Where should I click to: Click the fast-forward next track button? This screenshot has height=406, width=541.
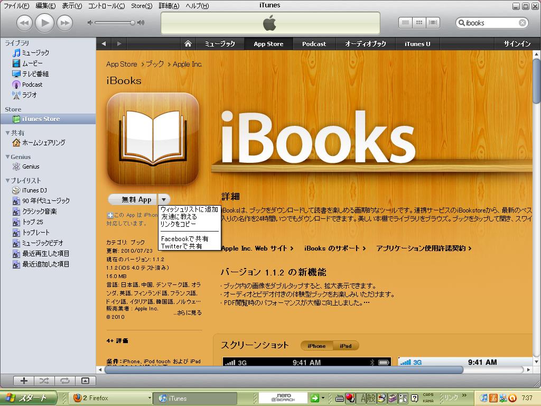click(65, 23)
